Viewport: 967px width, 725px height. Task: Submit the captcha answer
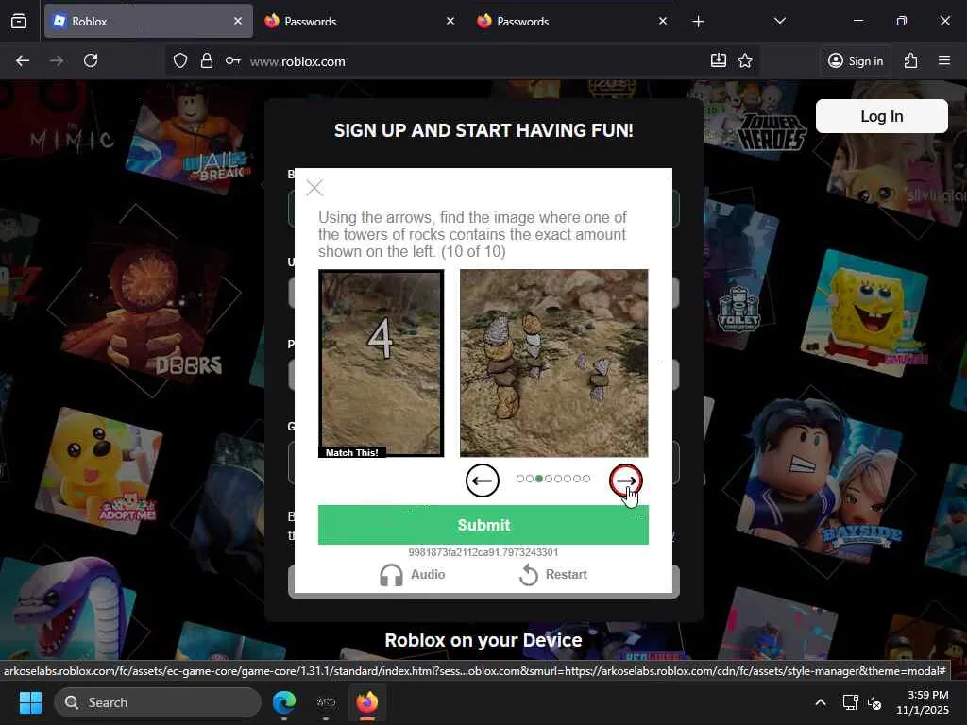pyautogui.click(x=483, y=525)
